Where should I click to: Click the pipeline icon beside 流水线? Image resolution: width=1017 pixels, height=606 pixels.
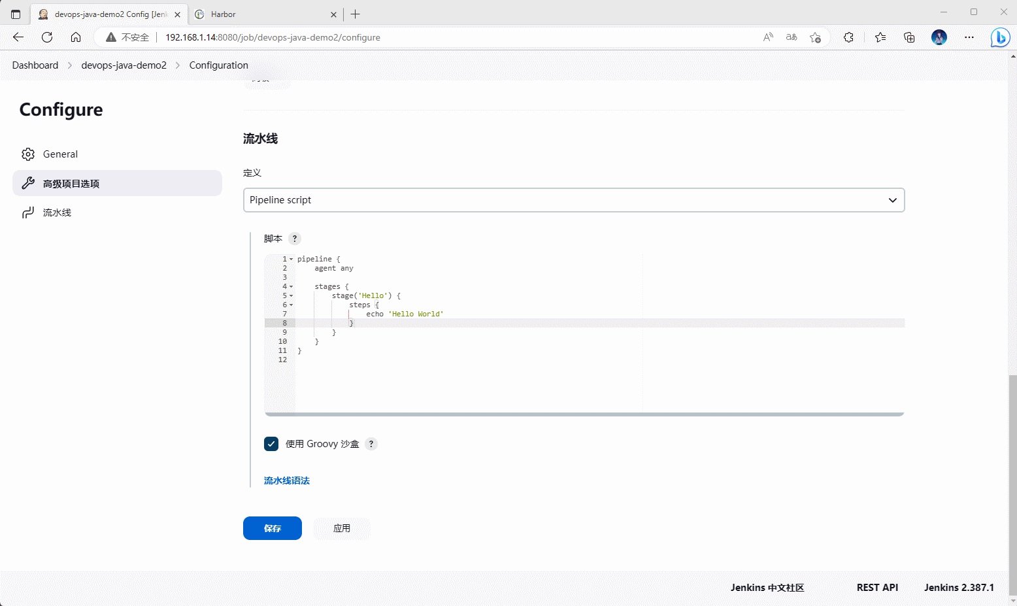click(28, 212)
